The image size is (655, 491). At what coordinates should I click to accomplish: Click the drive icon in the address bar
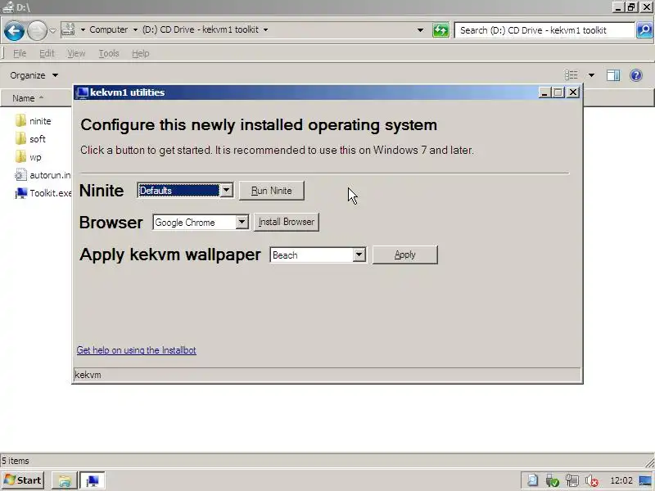[x=68, y=29]
